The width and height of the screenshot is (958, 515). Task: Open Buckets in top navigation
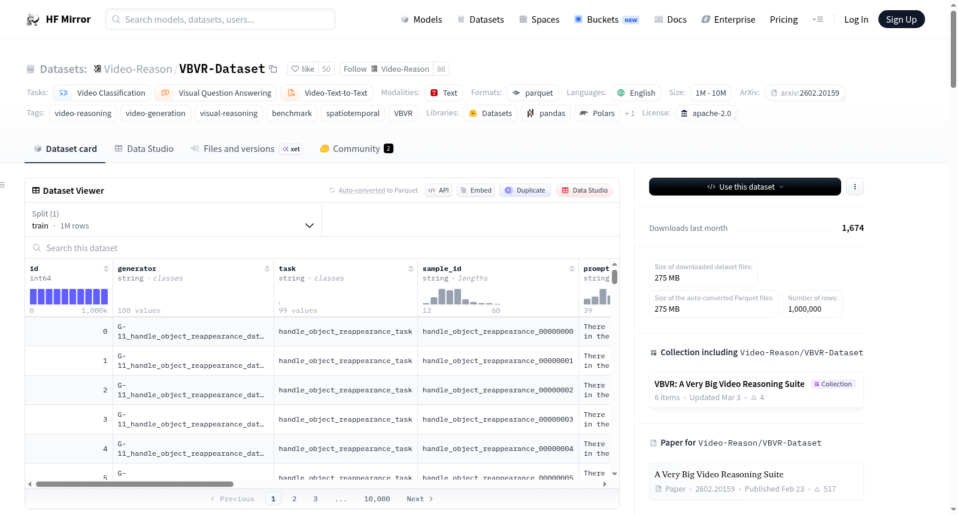[607, 20]
